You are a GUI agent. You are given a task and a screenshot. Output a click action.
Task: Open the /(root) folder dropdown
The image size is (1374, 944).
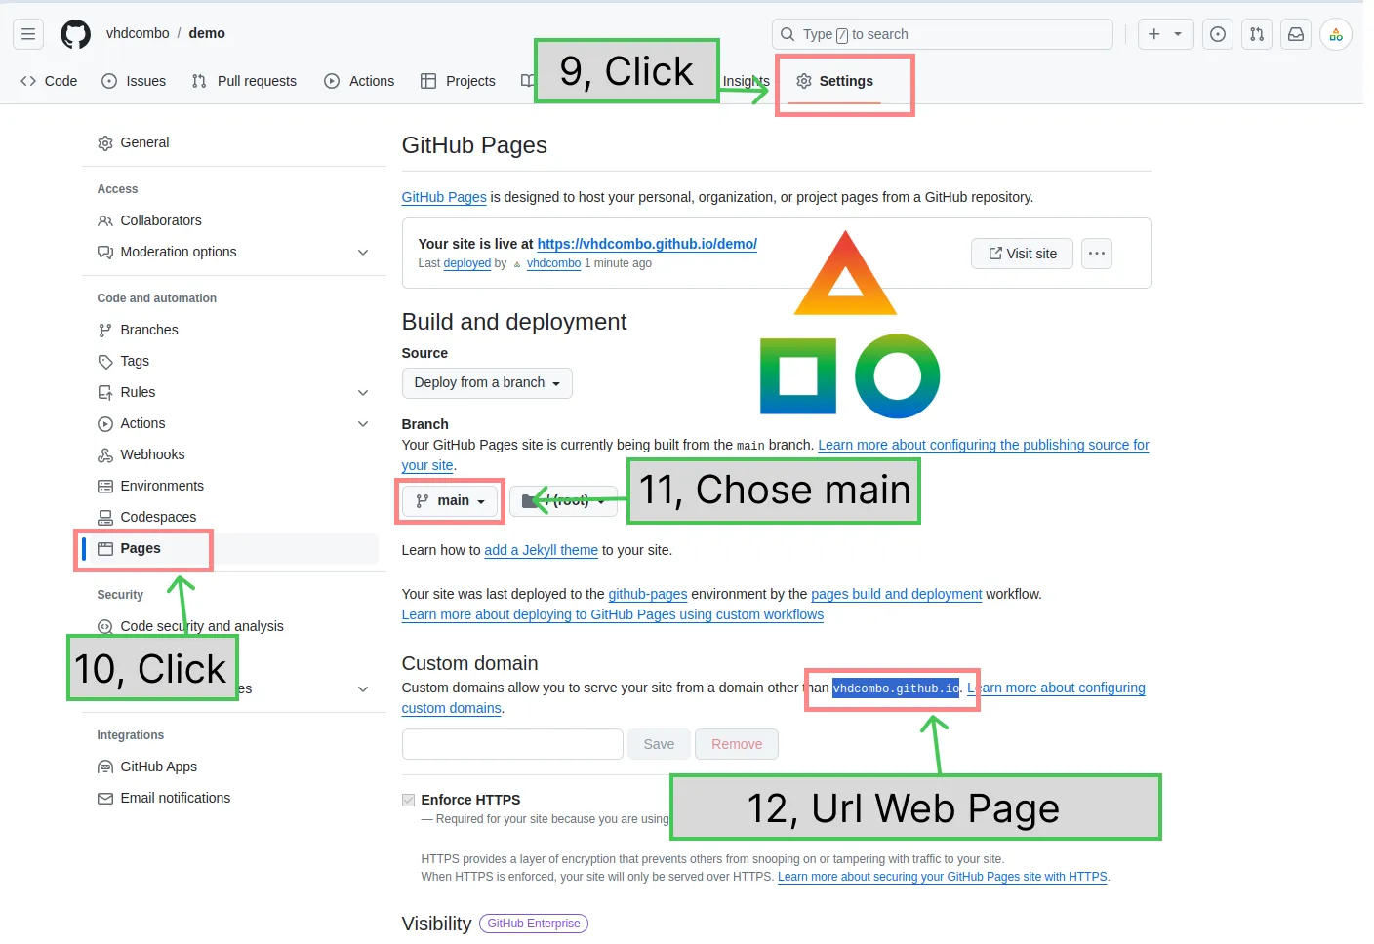[563, 501]
